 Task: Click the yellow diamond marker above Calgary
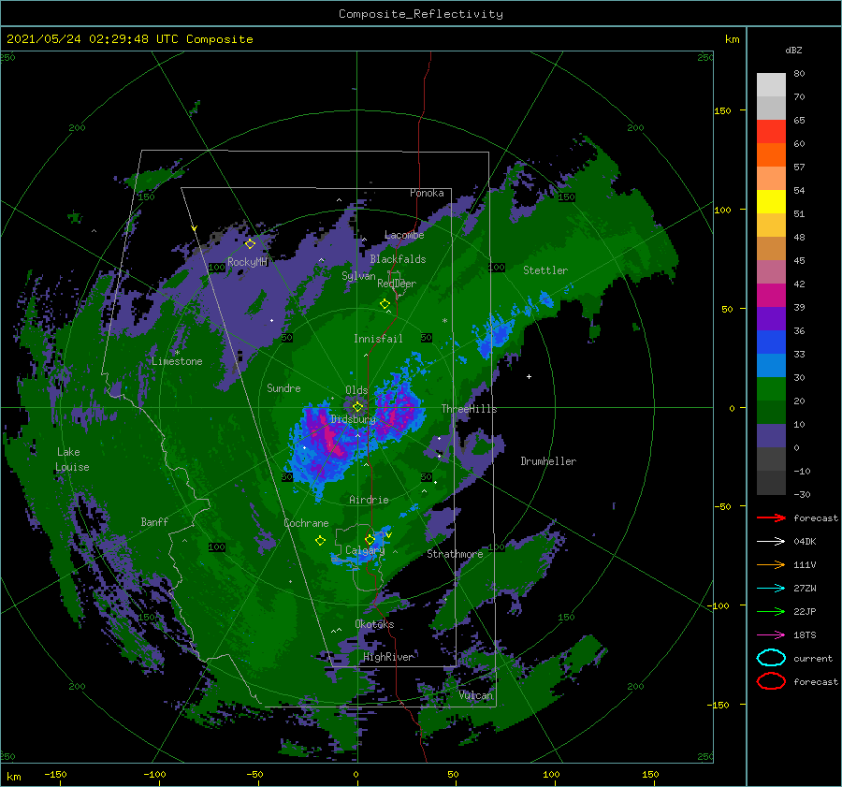click(370, 539)
